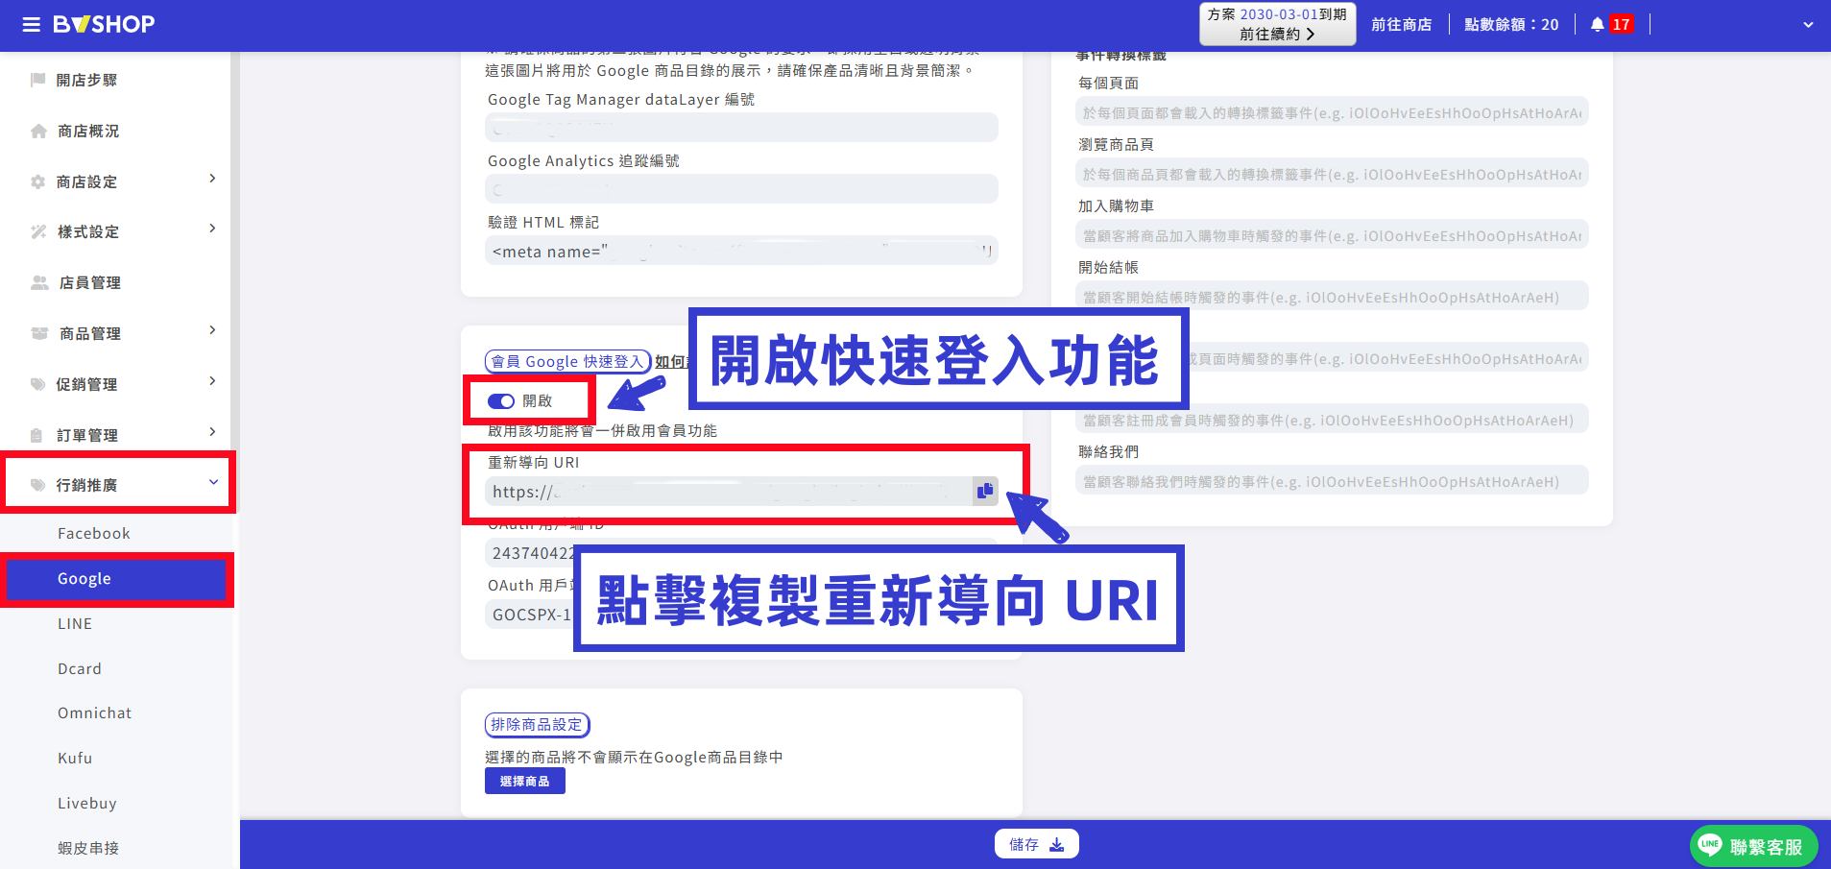
Task: Expand the 商店設定 submenu arrow
Action: coord(212,179)
